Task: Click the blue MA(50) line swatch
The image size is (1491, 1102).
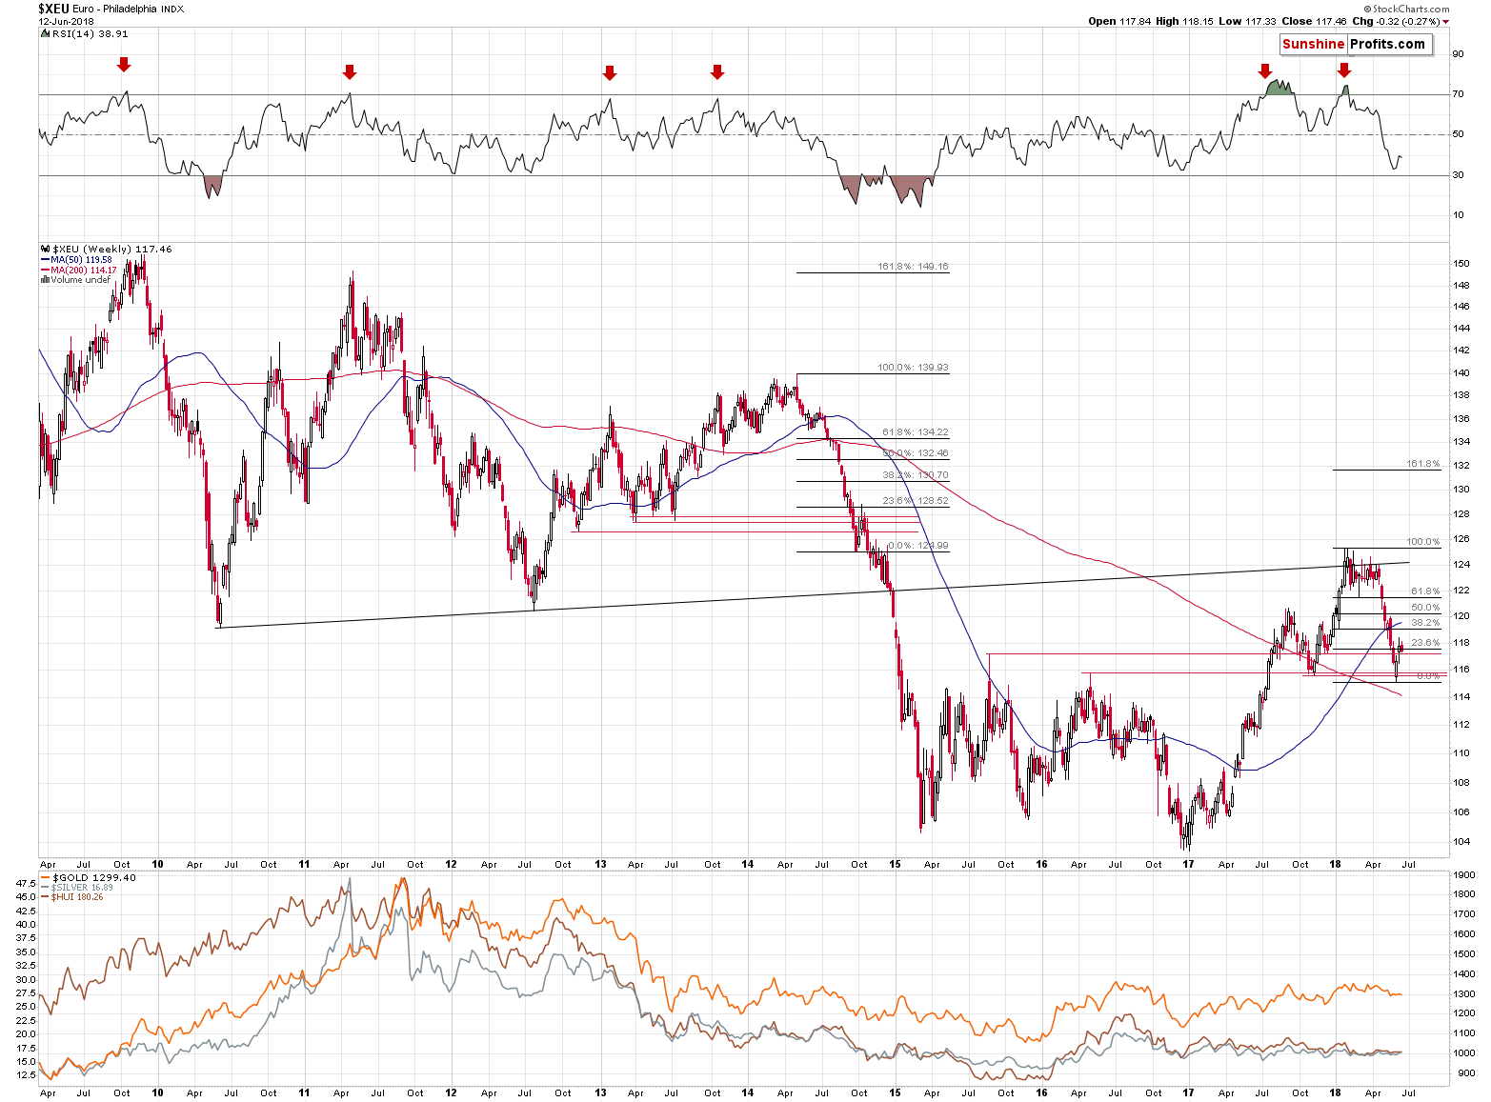Action: click(45, 260)
